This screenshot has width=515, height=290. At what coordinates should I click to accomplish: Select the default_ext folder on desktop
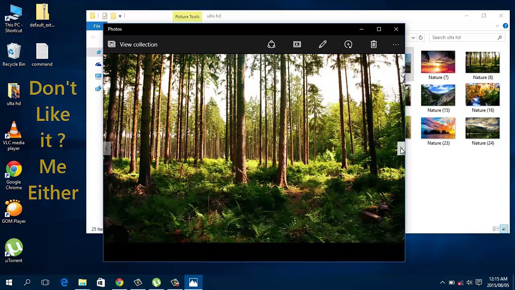(42, 16)
